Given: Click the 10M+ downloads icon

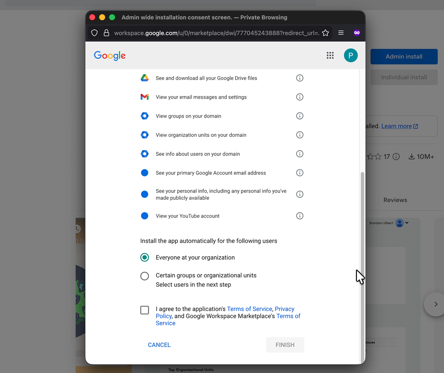Looking at the screenshot, I should point(411,156).
